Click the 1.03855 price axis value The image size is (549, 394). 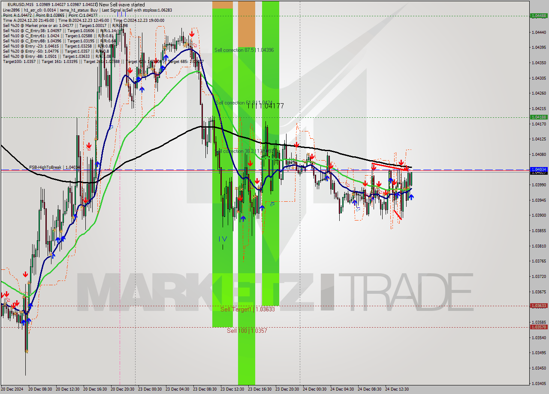tap(539, 230)
